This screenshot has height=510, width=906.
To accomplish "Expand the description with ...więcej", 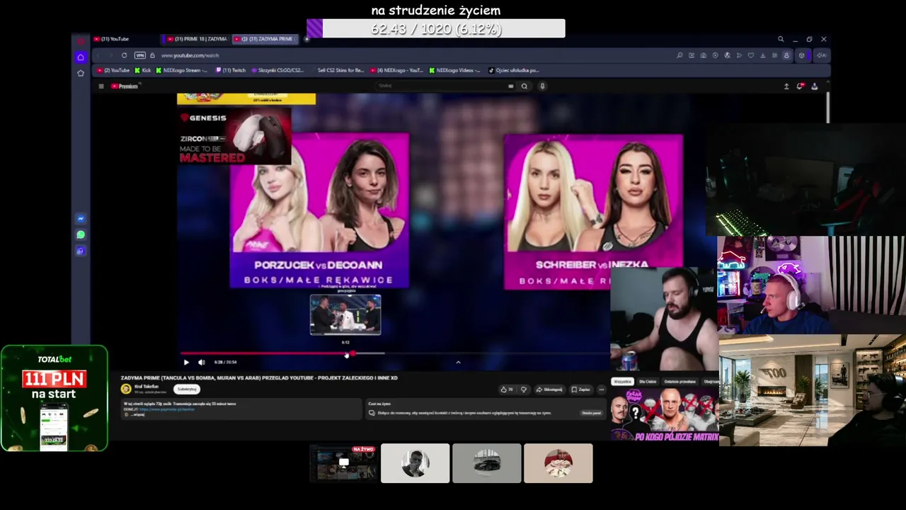I will [x=137, y=414].
